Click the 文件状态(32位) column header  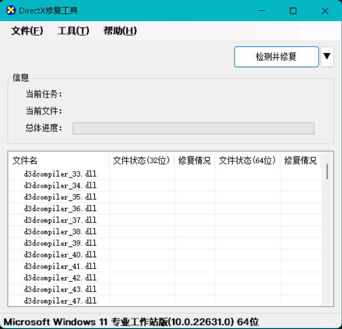[x=142, y=161]
